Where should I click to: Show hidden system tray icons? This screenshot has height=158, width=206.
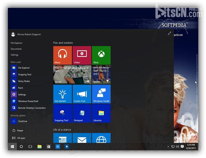(x=168, y=147)
